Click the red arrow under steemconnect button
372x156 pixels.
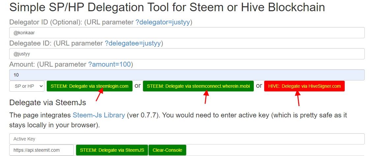[x=206, y=97]
